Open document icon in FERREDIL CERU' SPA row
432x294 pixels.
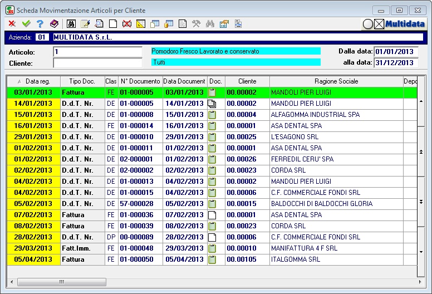(212, 159)
